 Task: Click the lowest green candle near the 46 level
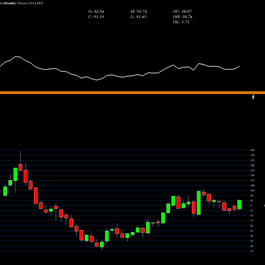click(x=102, y=244)
